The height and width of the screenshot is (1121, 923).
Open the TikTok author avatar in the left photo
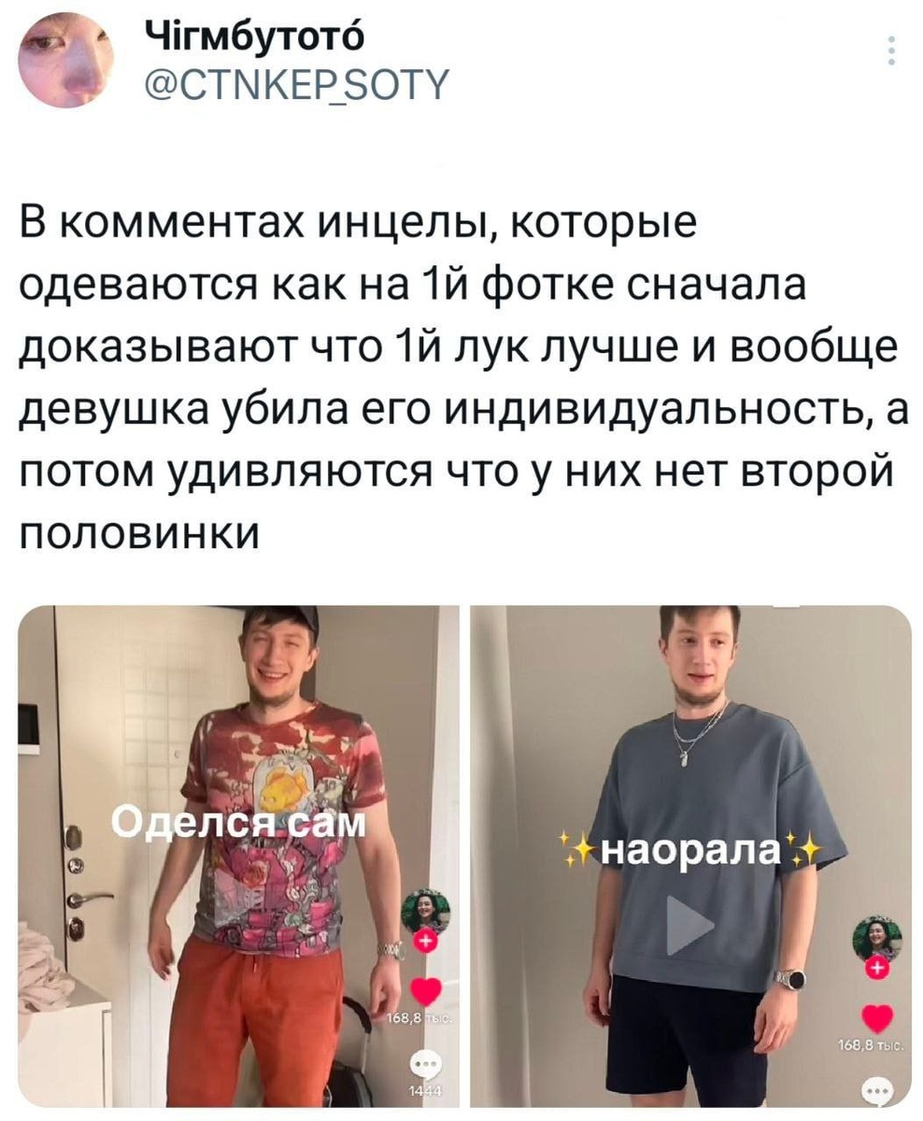pos(426,913)
